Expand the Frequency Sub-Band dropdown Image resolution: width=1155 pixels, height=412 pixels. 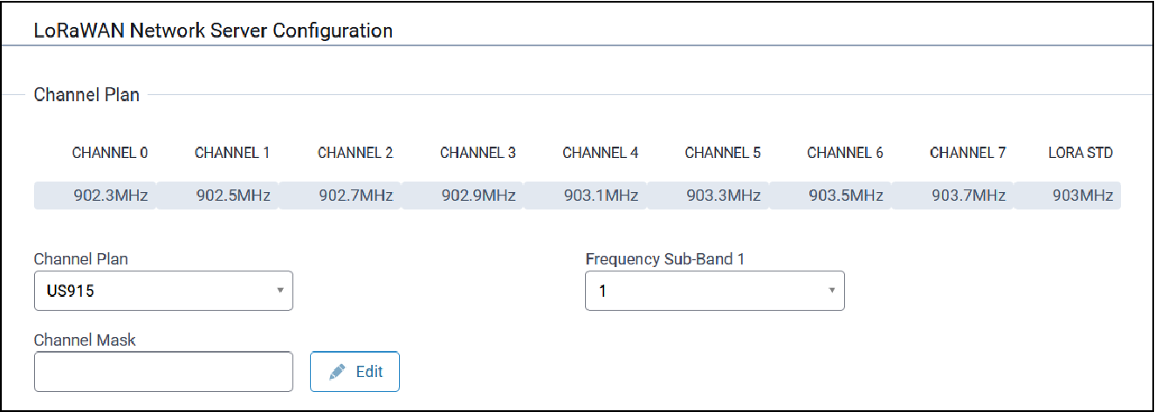tap(714, 291)
